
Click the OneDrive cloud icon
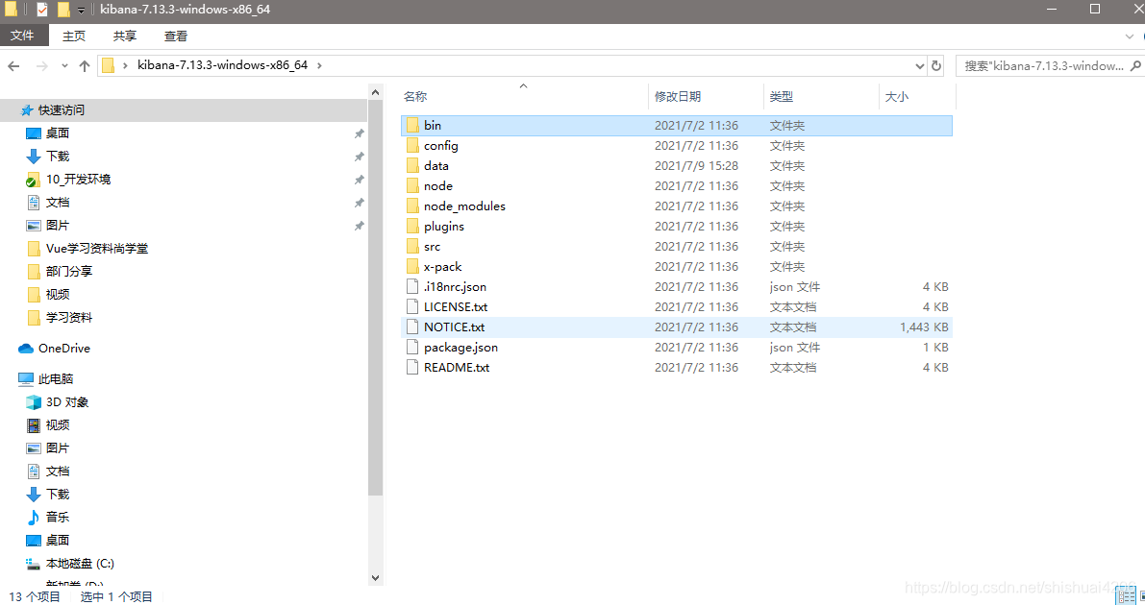(x=26, y=349)
